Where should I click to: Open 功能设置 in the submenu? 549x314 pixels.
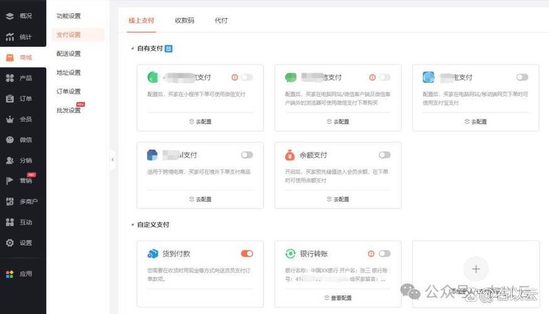[68, 16]
